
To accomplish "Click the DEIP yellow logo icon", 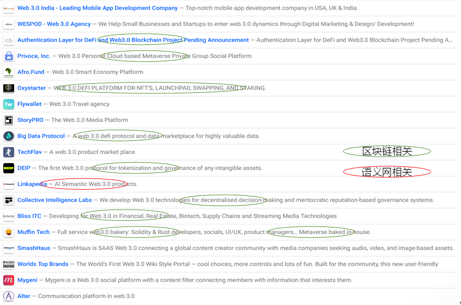I will [x=9, y=168].
